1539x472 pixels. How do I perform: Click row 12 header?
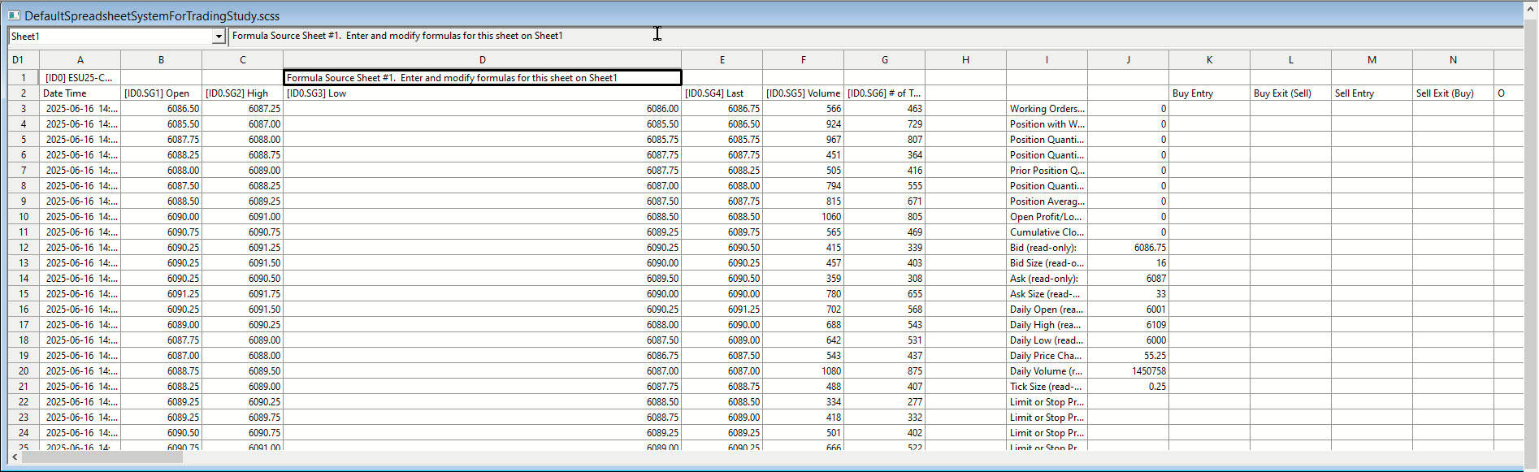click(24, 248)
